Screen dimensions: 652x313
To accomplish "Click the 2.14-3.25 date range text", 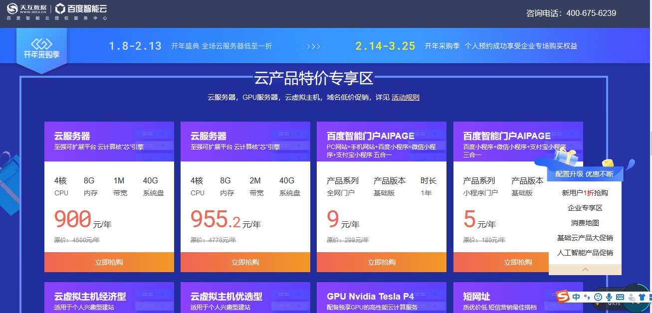I will (386, 46).
